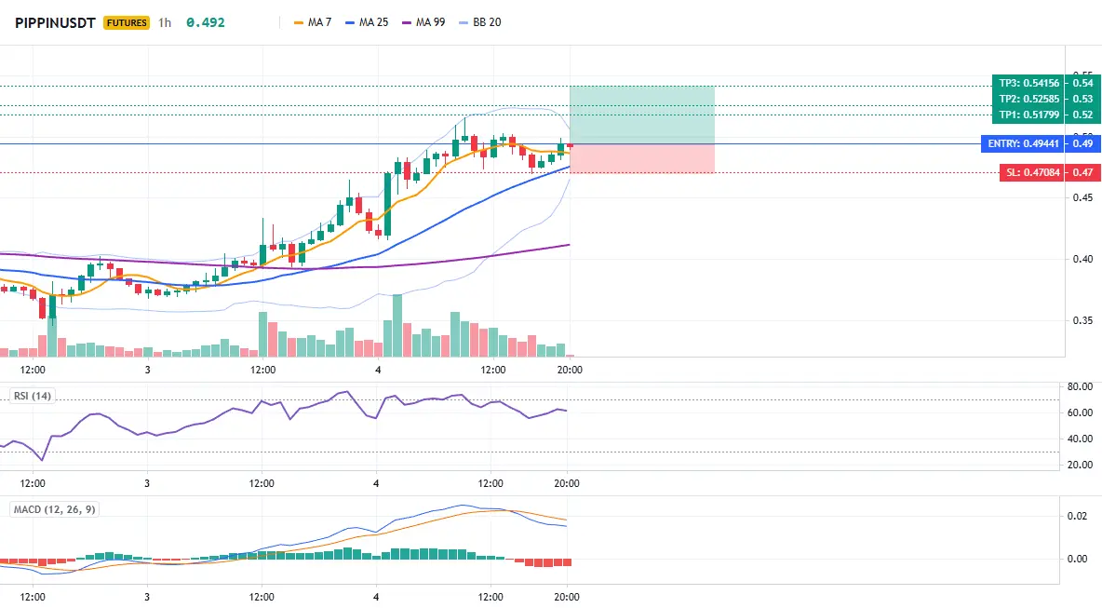Screen dimensions: 1102x608
Task: Toggle the MA 25 legend entry
Action: (x=367, y=22)
